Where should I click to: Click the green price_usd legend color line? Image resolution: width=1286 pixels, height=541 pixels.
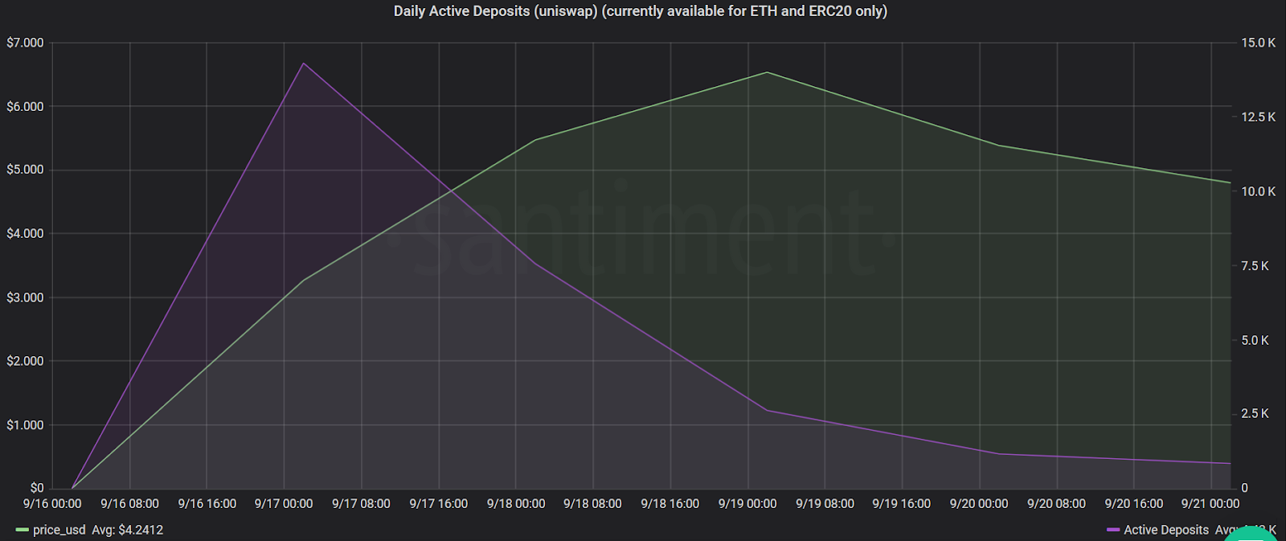click(22, 530)
